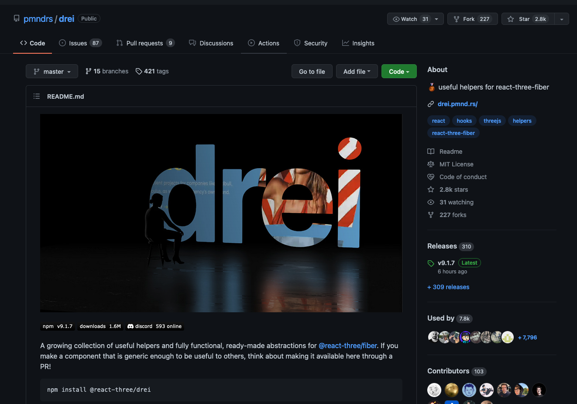Click the link chain icon beside drei.pmnd.rs
Viewport: 577px width, 404px height.
coord(431,104)
